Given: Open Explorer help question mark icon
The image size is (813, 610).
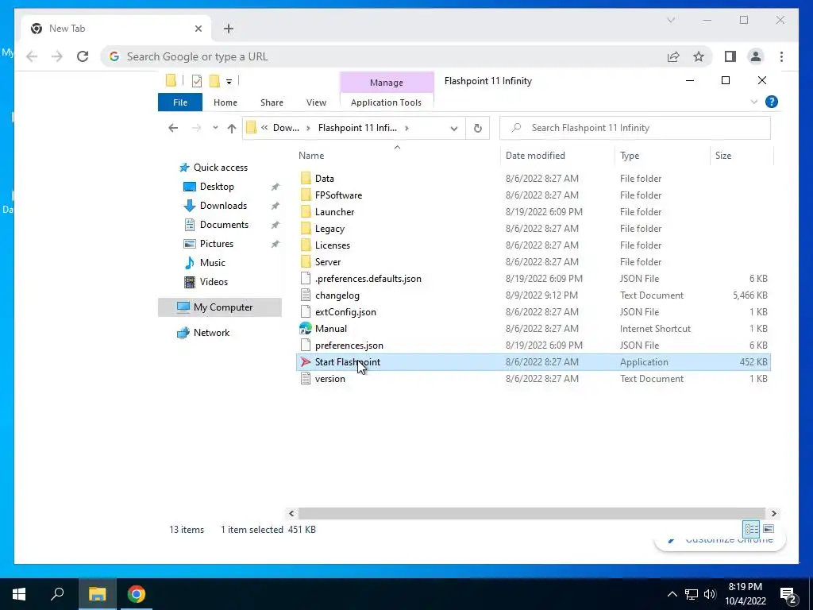Looking at the screenshot, I should pos(772,102).
